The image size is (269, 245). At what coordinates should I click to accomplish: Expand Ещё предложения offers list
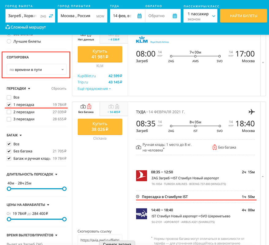tap(94, 89)
